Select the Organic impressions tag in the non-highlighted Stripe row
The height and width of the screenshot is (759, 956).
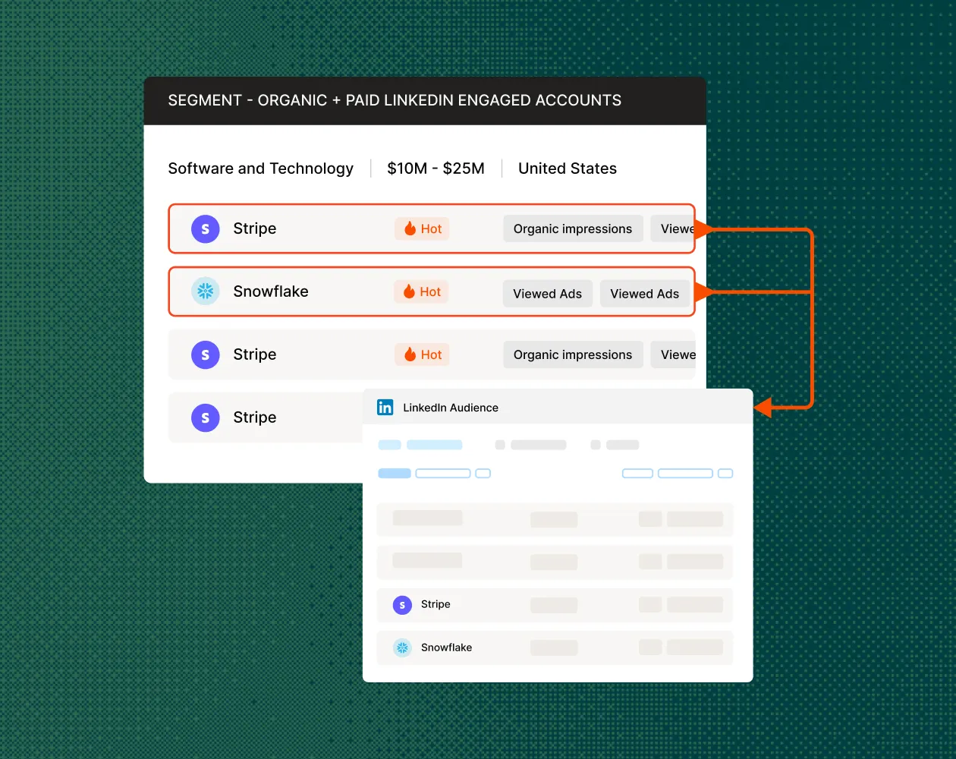click(x=573, y=354)
